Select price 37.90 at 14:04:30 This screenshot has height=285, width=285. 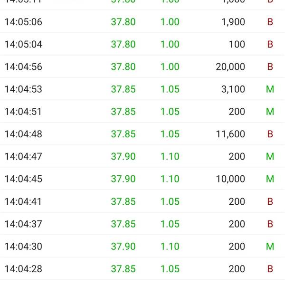point(123,247)
